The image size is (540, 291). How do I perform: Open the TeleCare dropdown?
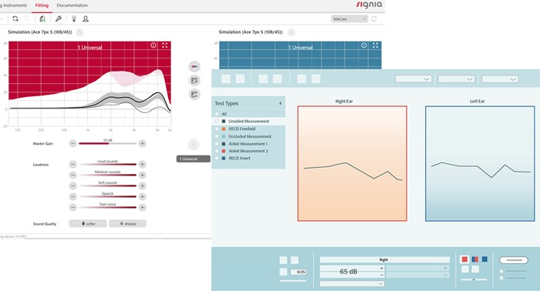tap(349, 19)
